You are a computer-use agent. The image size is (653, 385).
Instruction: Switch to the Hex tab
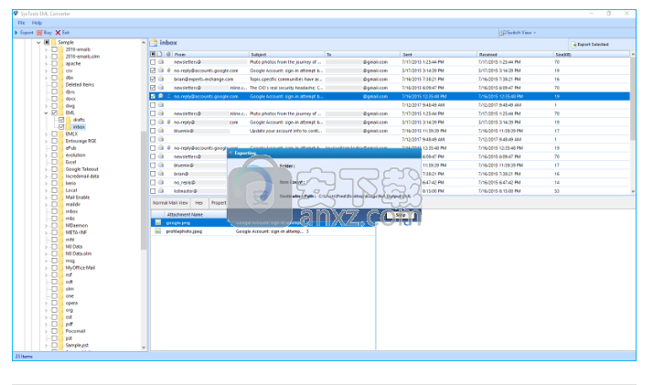click(x=199, y=203)
